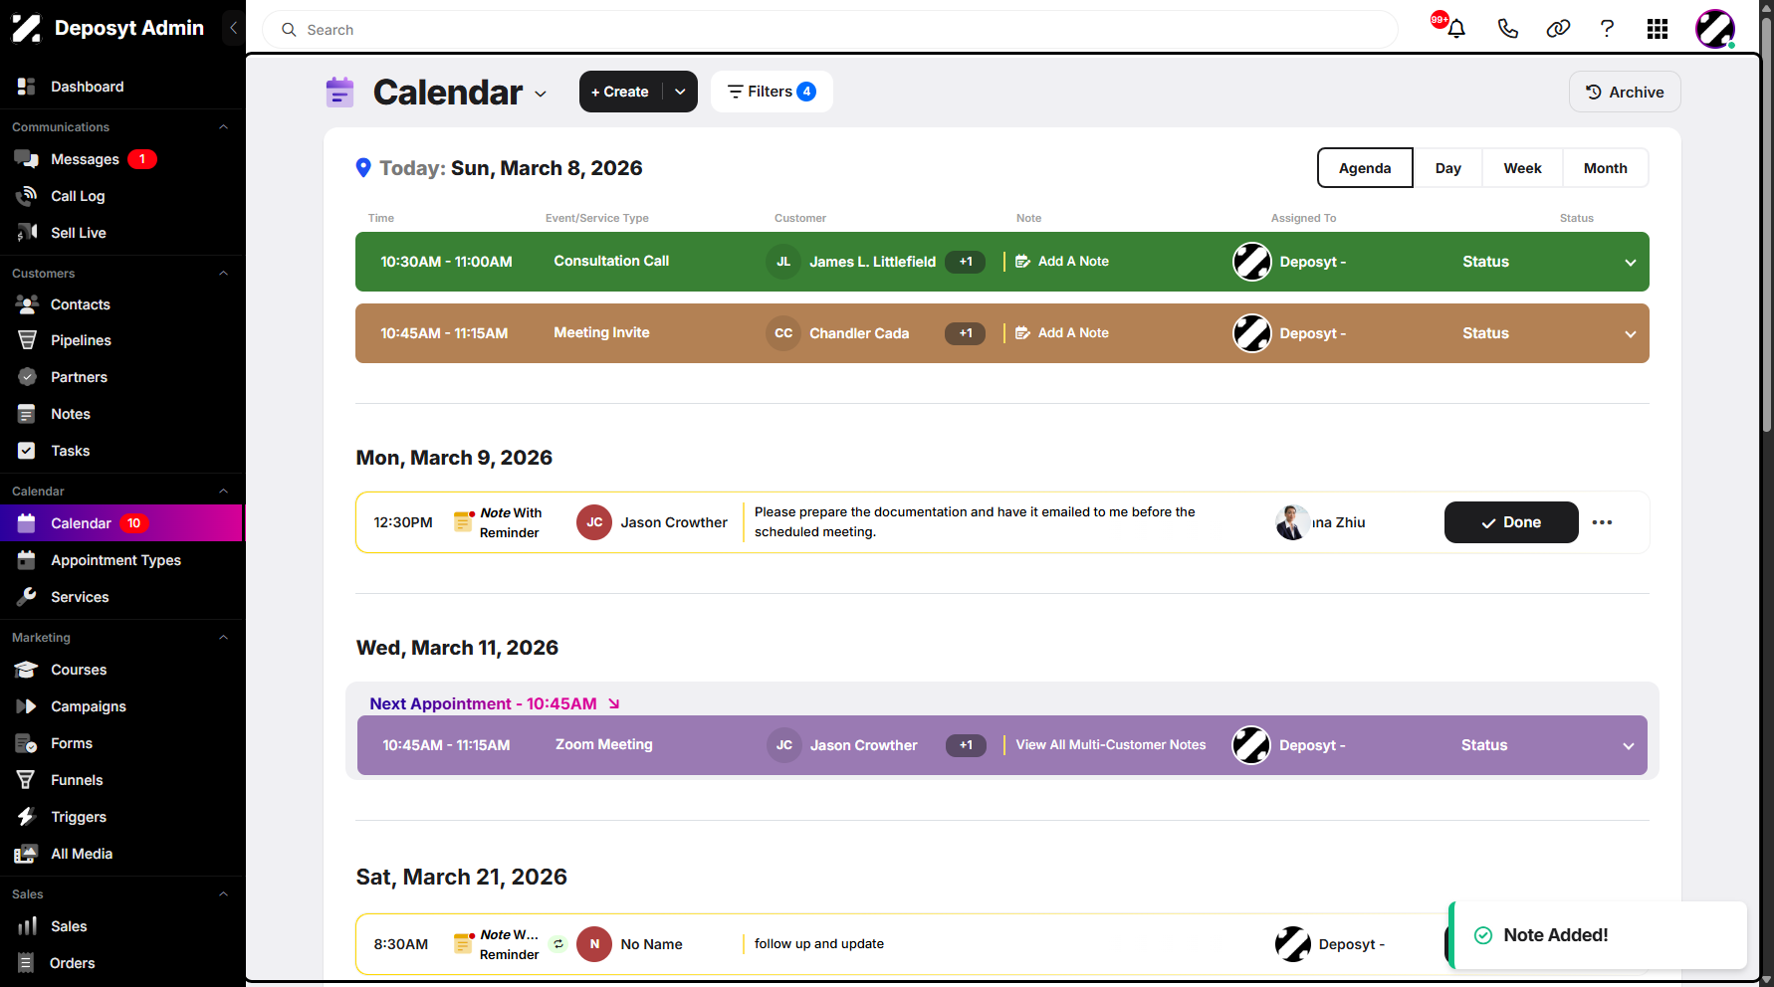Switch to the Month view tab
The height and width of the screenshot is (987, 1774).
tap(1605, 168)
